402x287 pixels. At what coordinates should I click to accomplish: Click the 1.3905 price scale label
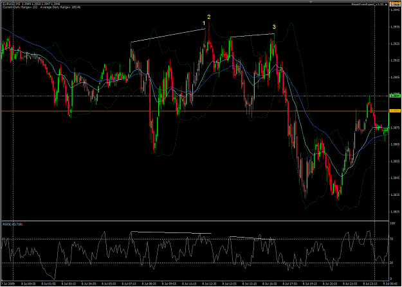pos(395,77)
